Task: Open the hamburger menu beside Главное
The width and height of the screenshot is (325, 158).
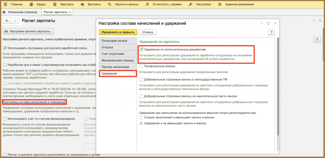Action: pyautogui.click(x=5, y=4)
